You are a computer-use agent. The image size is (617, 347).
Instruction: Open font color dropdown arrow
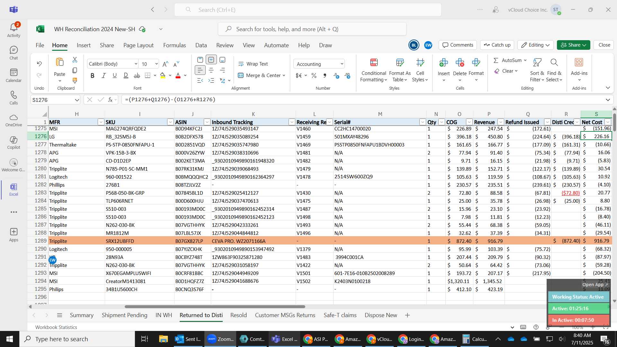point(185,76)
